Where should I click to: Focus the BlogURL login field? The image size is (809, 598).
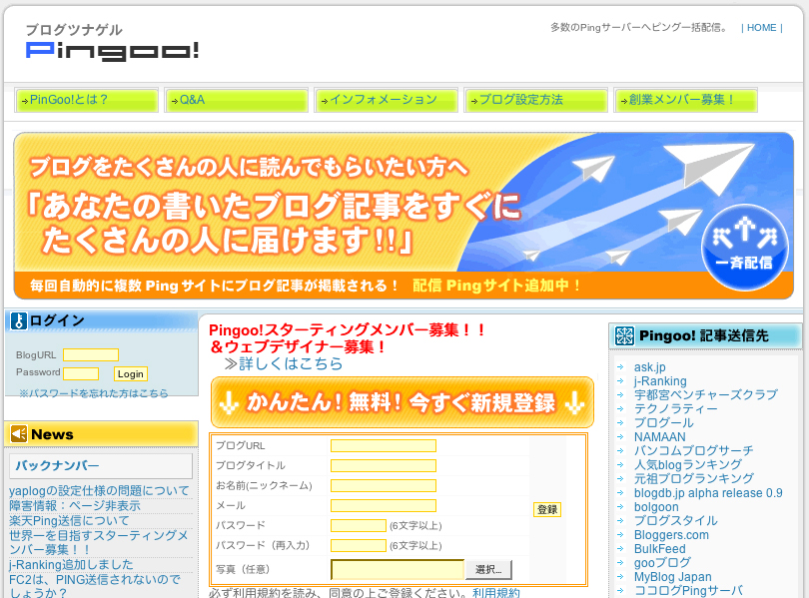[91, 354]
